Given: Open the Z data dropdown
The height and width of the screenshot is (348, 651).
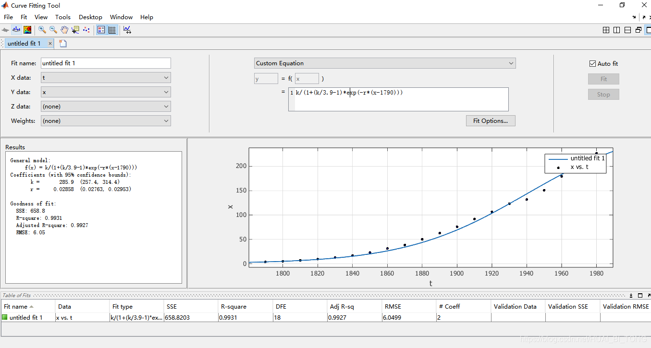Looking at the screenshot, I should point(105,107).
